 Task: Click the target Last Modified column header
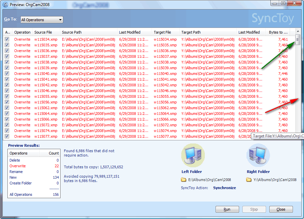(251, 32)
